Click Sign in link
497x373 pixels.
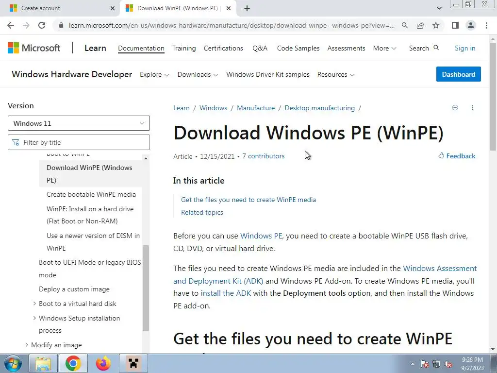coord(465,48)
